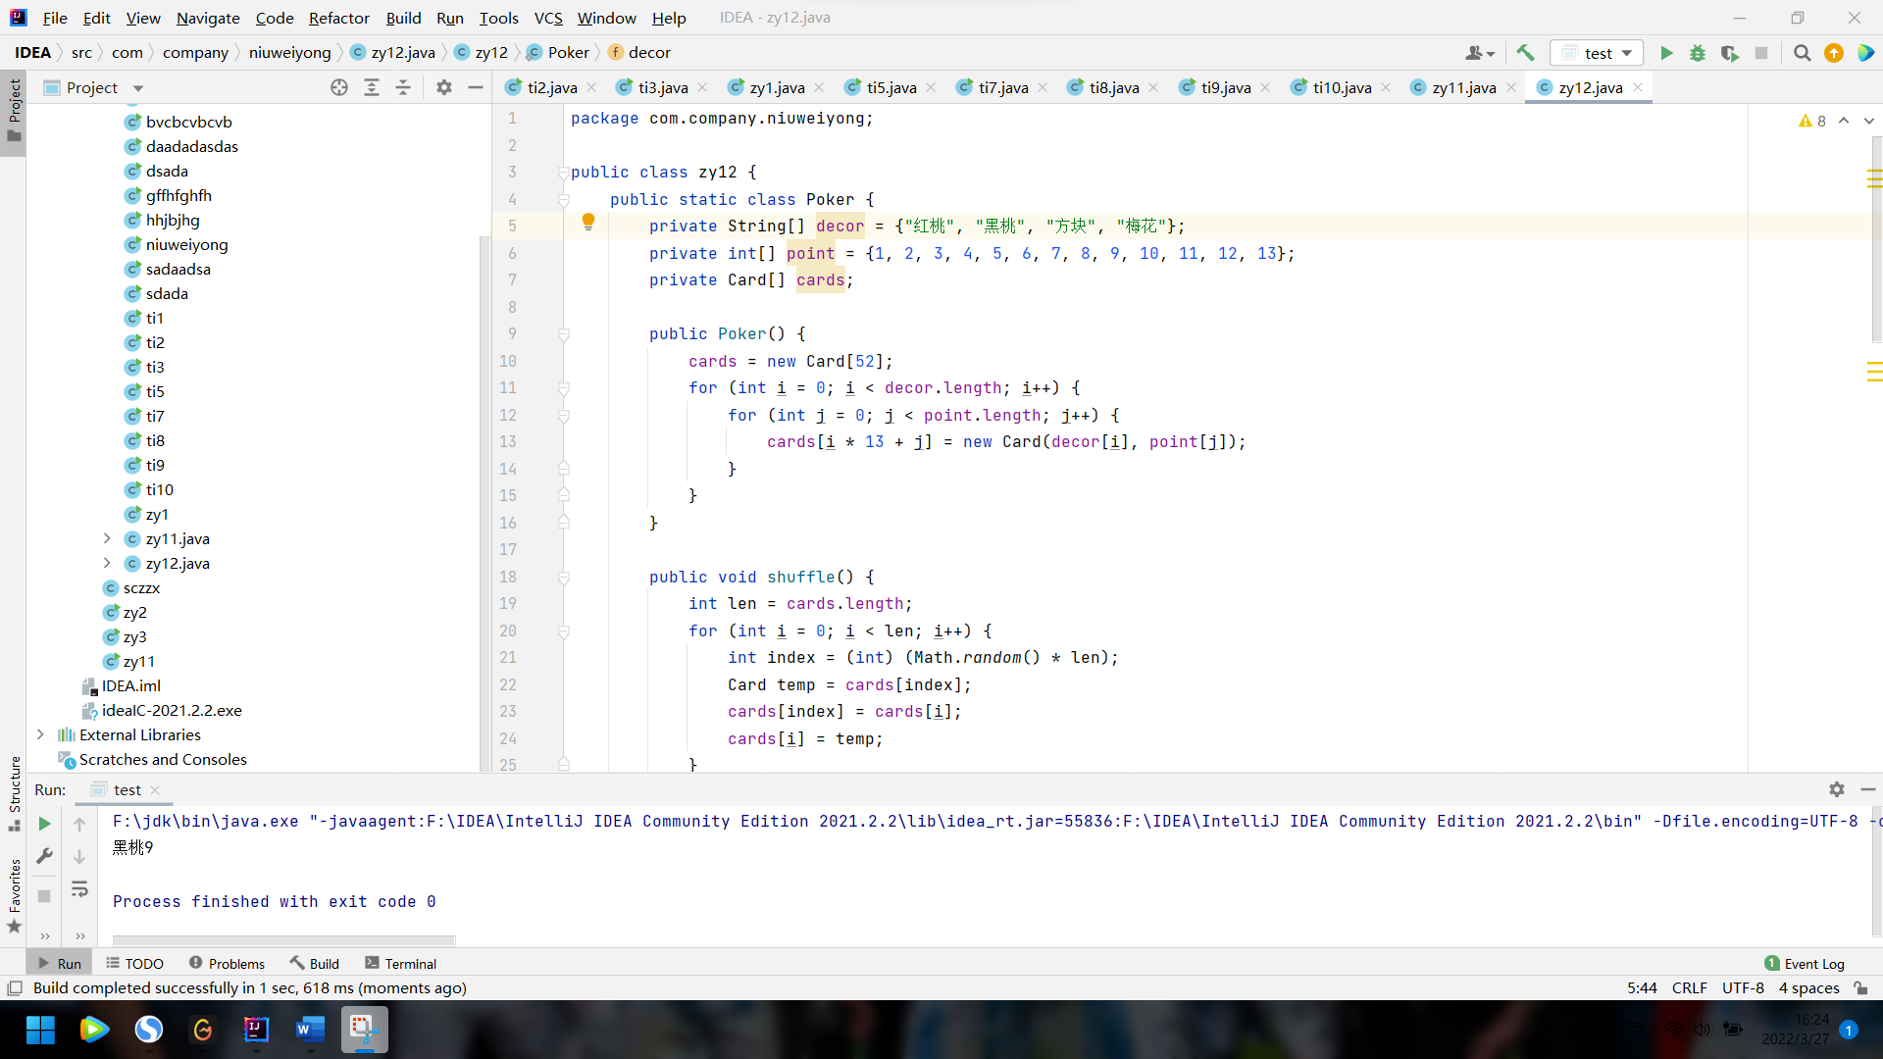The width and height of the screenshot is (1883, 1059).
Task: Expand External Libraries node
Action: coord(40,734)
